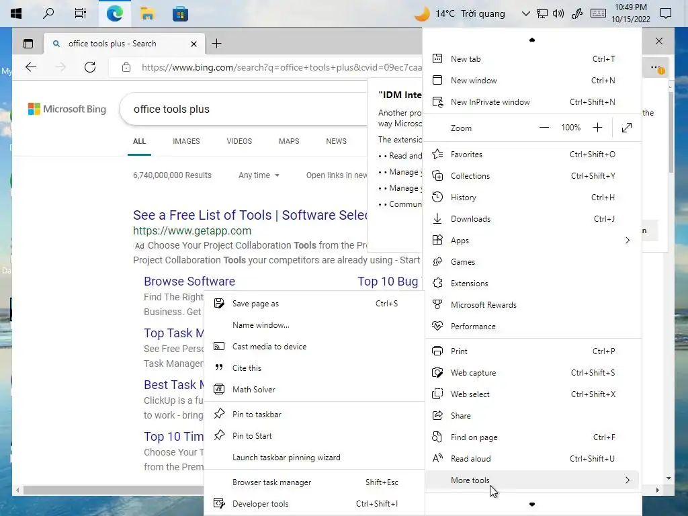Expand the More tools submenu arrow
This screenshot has height=516, width=688.
pyautogui.click(x=628, y=480)
